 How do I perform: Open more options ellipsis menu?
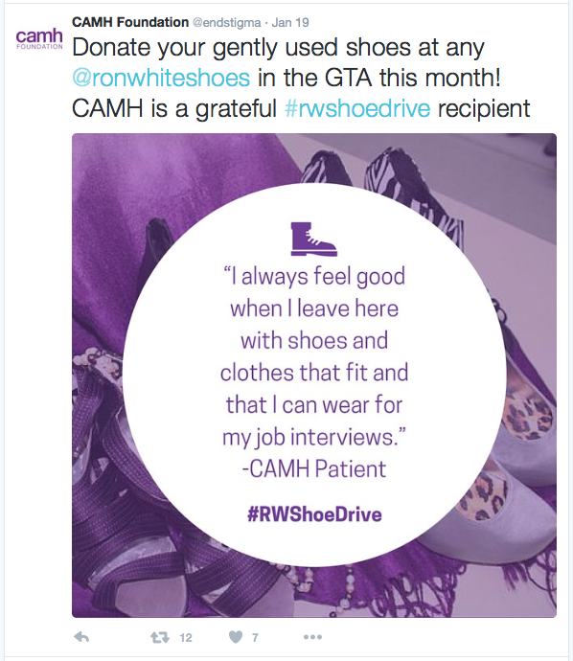(x=312, y=637)
